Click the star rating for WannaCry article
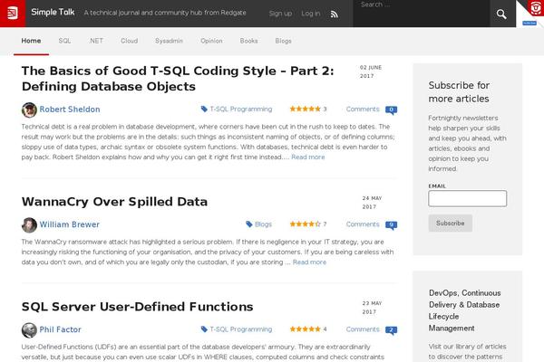The image size is (544, 362). pos(305,224)
